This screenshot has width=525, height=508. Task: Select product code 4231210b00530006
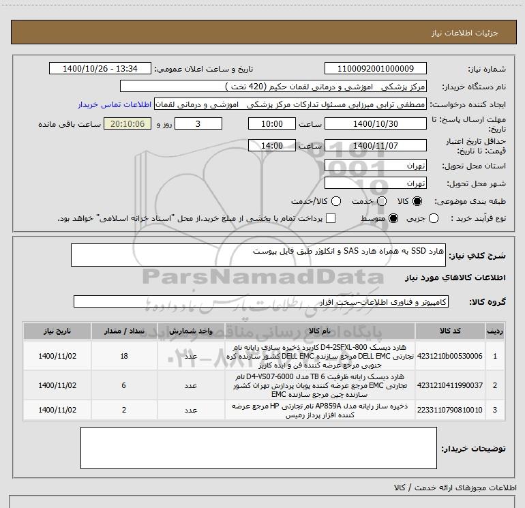[x=450, y=356]
